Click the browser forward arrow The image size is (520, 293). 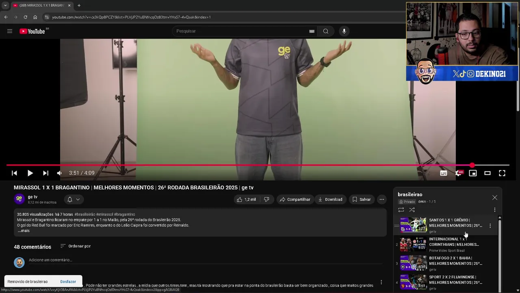[15, 17]
